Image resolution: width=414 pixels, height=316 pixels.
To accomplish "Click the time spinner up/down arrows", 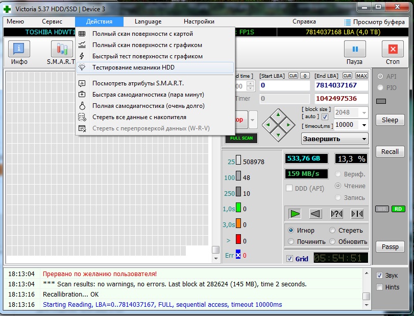I will pyautogui.click(x=250, y=86).
